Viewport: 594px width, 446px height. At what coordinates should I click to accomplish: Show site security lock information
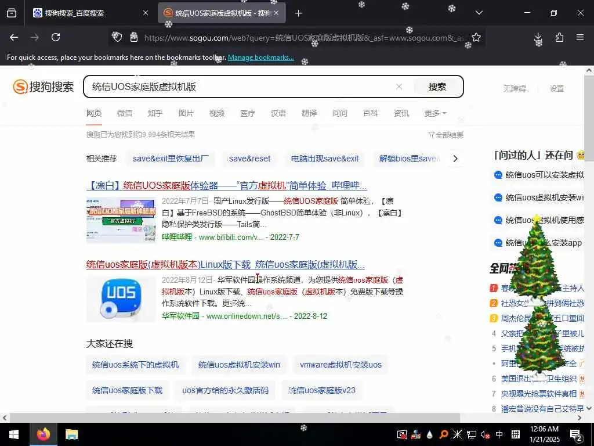coord(134,37)
